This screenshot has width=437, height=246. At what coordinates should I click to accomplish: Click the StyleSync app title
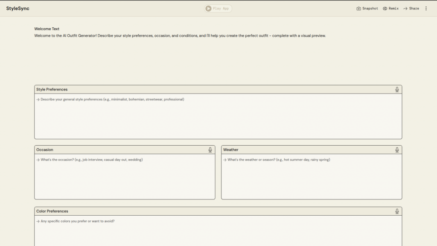click(18, 9)
